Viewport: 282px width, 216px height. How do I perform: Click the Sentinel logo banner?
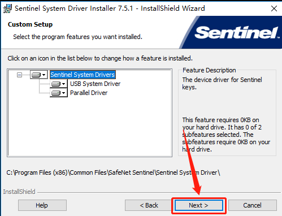click(231, 32)
